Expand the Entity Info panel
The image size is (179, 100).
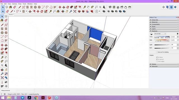[x=164, y=20]
